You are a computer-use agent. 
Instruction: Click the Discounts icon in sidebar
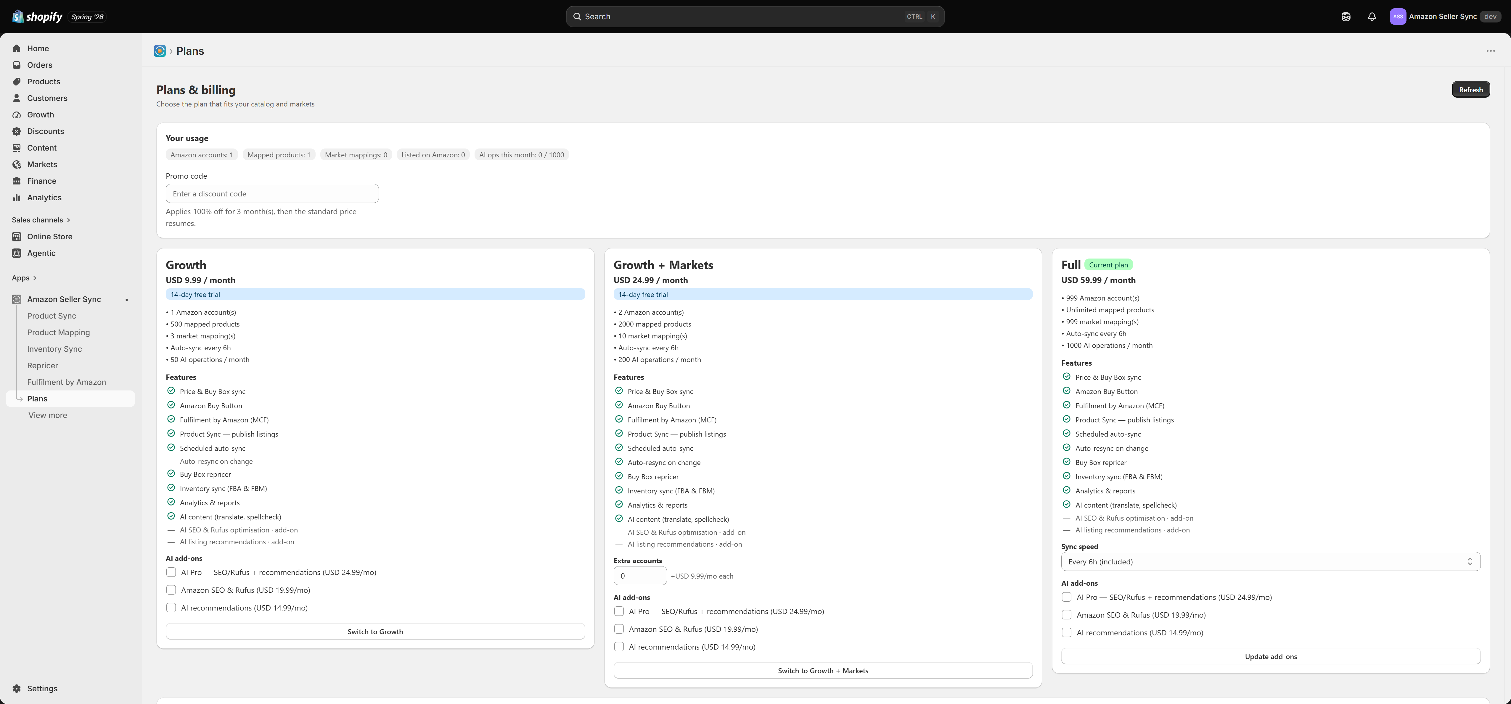(16, 131)
